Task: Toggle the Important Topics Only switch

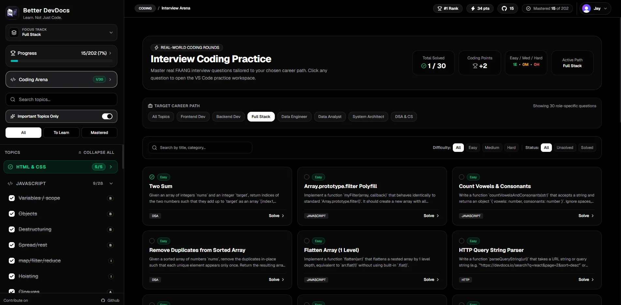Action: [107, 116]
